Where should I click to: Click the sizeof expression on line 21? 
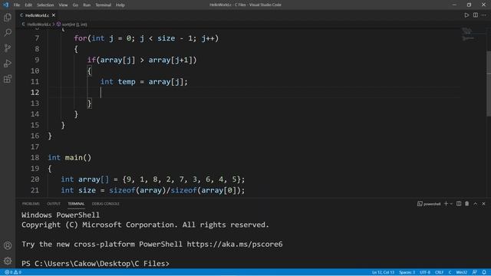176,190
